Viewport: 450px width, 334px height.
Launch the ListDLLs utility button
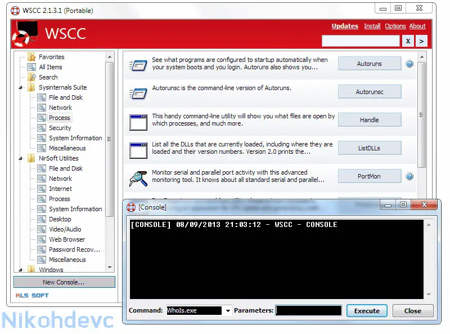click(370, 148)
